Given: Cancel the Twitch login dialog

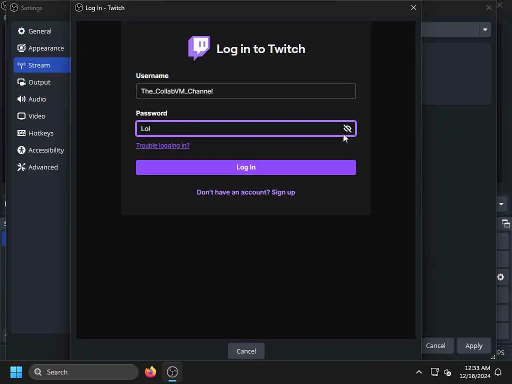Looking at the screenshot, I should [246, 351].
